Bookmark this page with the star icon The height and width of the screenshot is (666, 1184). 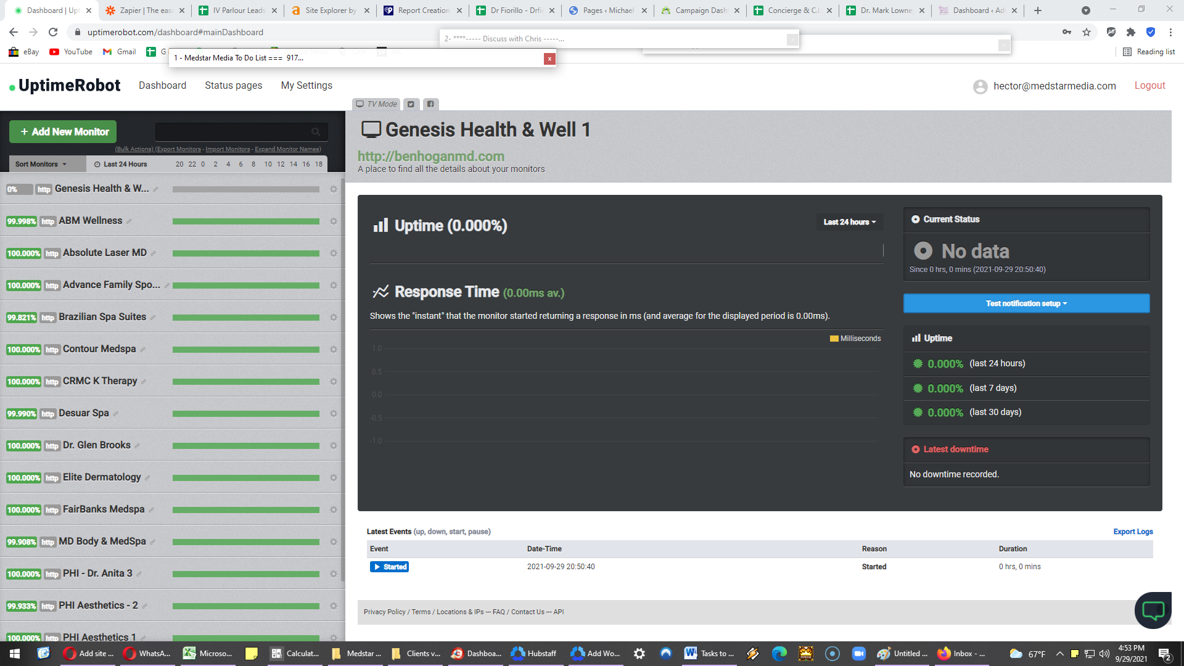(1087, 32)
